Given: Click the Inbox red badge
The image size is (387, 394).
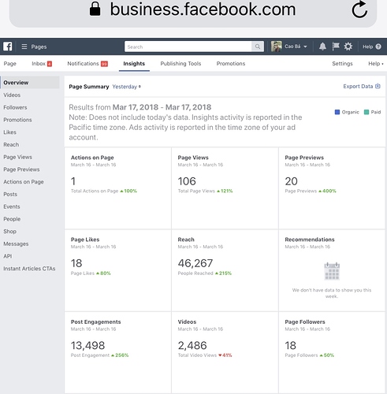Looking at the screenshot, I should [50, 64].
